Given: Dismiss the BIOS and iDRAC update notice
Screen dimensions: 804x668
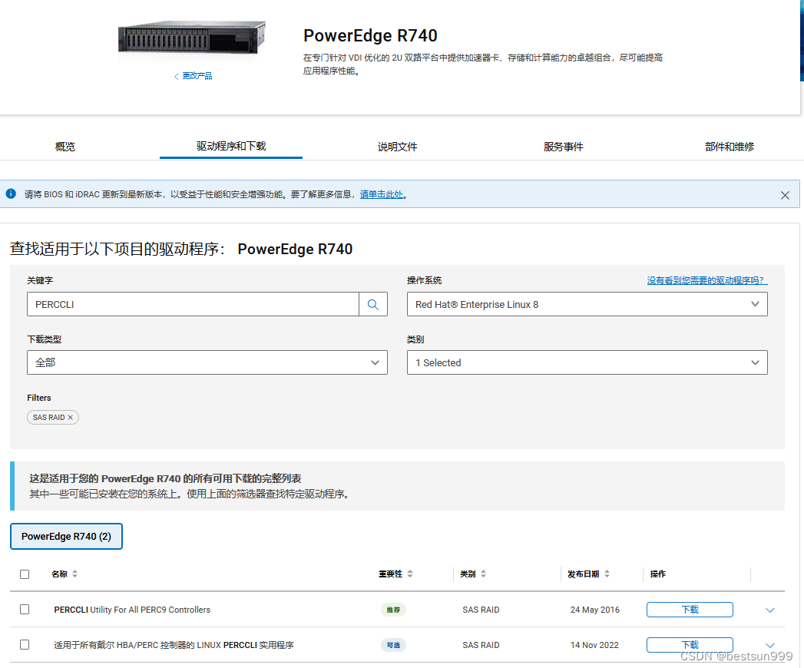Looking at the screenshot, I should click(x=785, y=195).
